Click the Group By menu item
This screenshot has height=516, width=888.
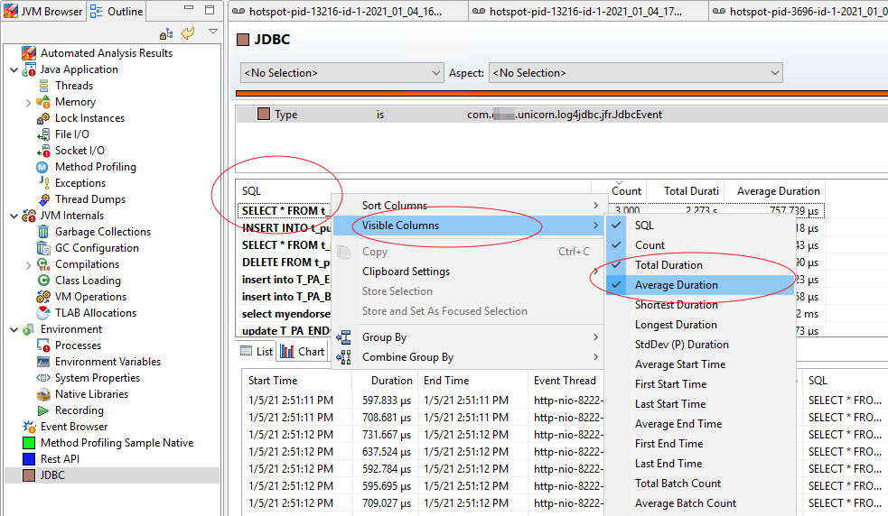[384, 337]
